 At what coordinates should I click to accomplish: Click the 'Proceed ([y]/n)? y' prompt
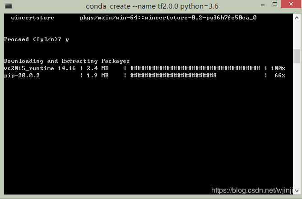coord(36,39)
